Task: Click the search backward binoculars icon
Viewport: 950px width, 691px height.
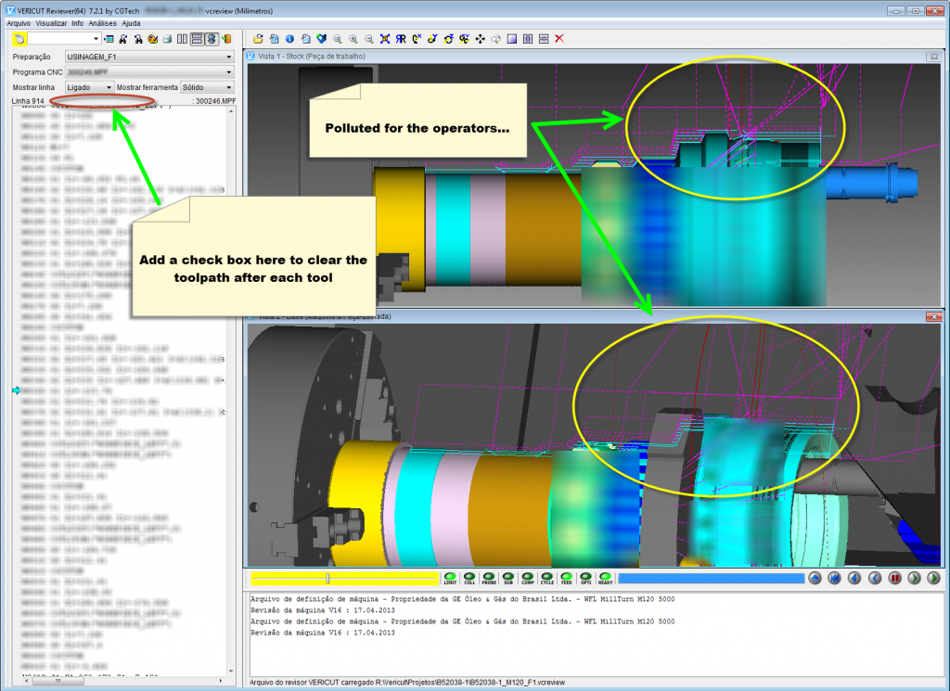Action: pos(138,39)
